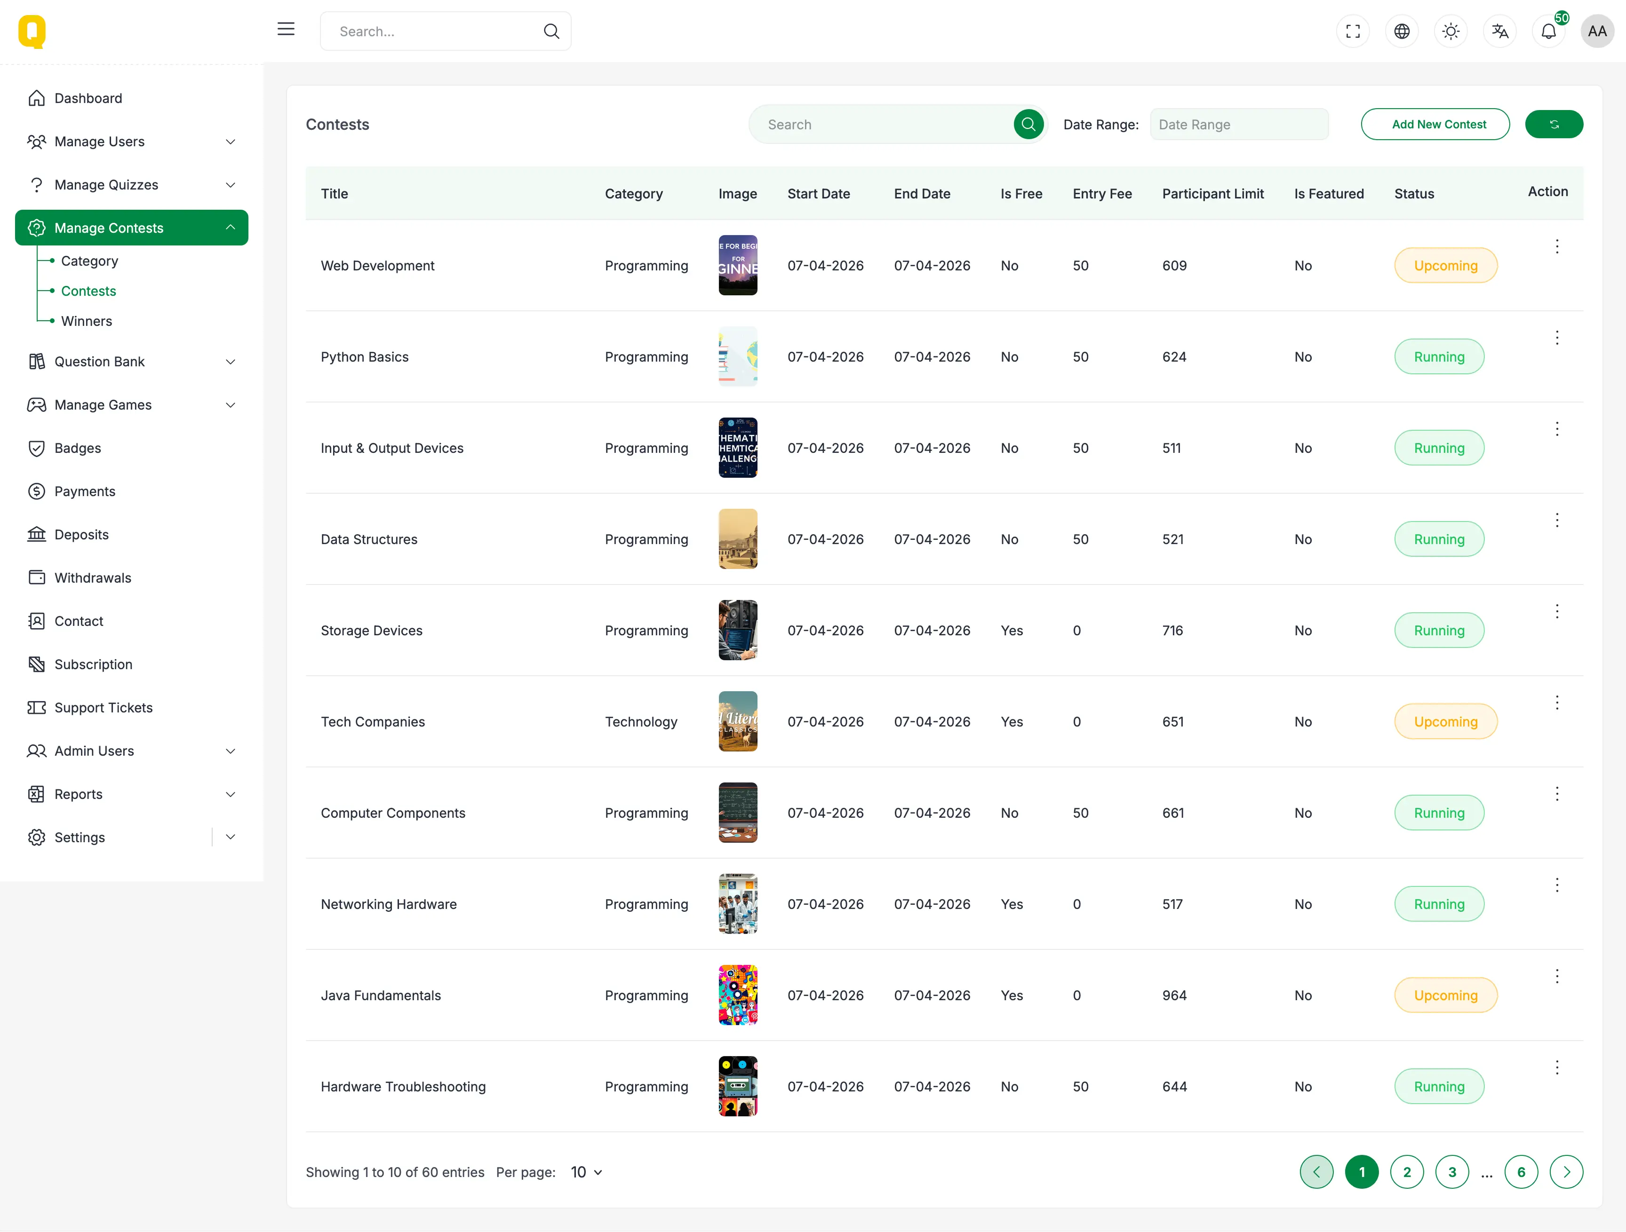This screenshot has width=1626, height=1232.
Task: Toggle the light/dark theme sun icon
Action: [1451, 32]
